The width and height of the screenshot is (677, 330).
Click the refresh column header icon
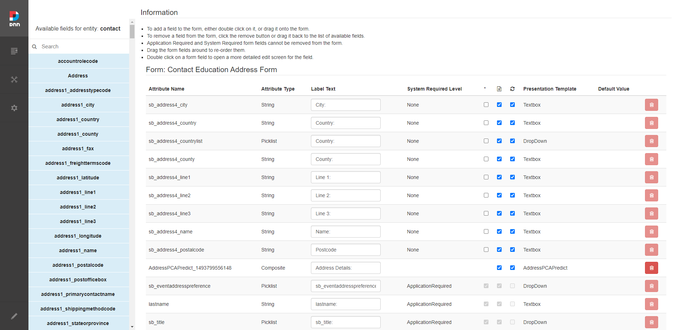512,89
